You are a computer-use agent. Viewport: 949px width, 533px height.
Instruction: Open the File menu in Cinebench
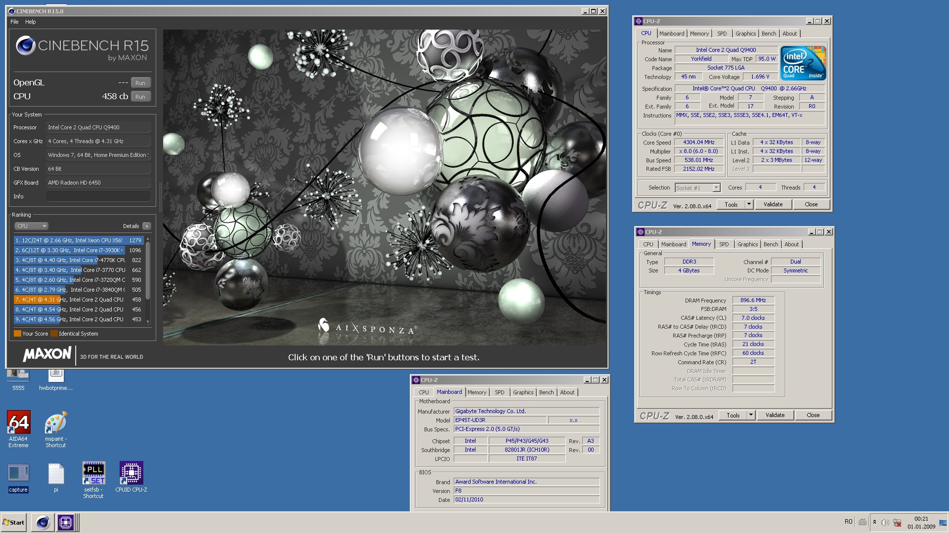coord(14,22)
